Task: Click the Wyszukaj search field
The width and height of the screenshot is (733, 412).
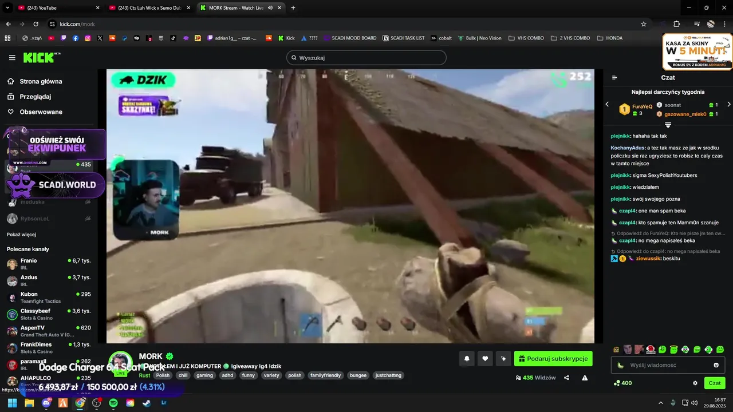Action: (x=366, y=58)
